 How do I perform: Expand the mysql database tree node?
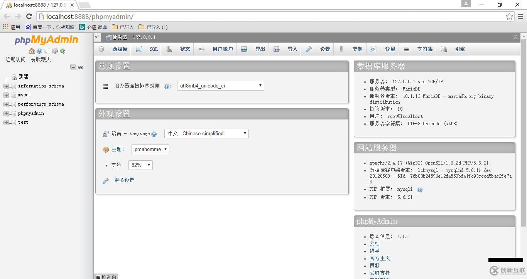(6, 95)
